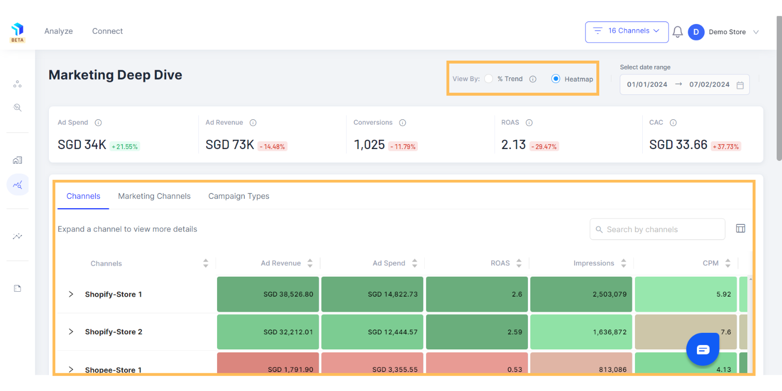Show info tooltip for Ad Revenue
782x391 pixels.
(x=253, y=123)
